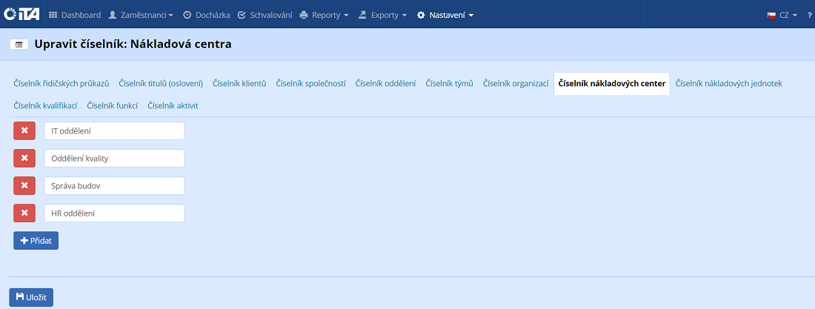This screenshot has width=815, height=309.
Task: Select the Číselník nákladových jednotek tab
Action: pyautogui.click(x=728, y=84)
